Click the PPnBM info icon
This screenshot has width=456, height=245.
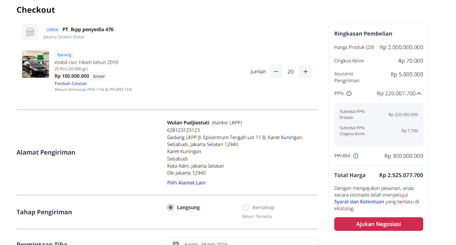tap(356, 156)
